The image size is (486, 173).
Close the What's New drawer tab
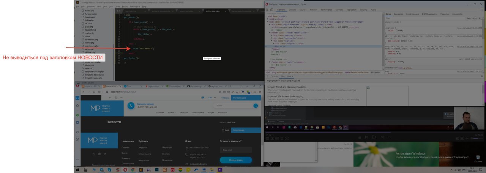click(292, 76)
